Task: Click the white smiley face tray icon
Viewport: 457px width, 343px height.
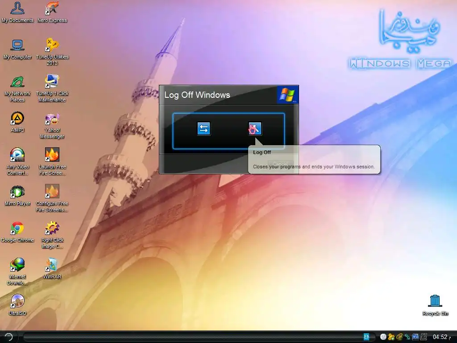Action: (x=383, y=337)
